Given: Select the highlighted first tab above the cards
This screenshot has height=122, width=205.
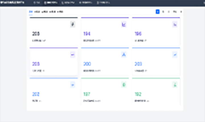Looking at the screenshot, I should pos(31,12).
